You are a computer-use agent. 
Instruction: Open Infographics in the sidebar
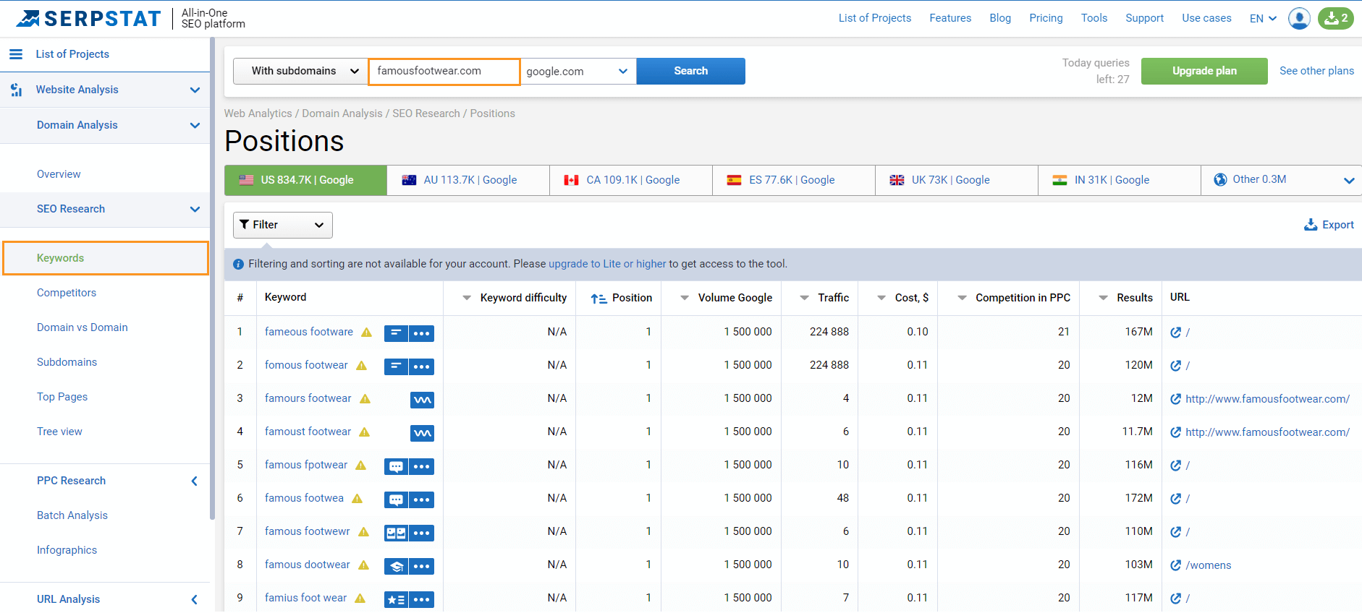click(x=67, y=550)
